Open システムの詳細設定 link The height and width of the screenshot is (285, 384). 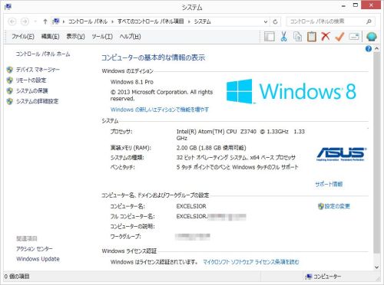pos(37,101)
